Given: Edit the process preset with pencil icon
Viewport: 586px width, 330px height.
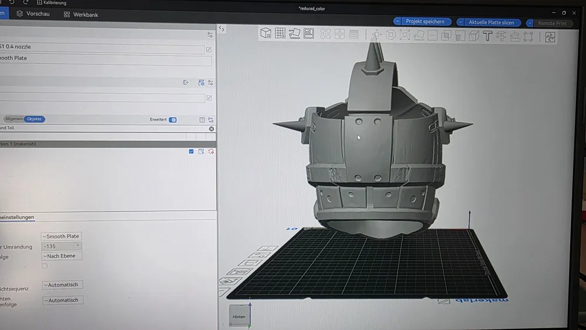Looking at the screenshot, I should (209, 98).
